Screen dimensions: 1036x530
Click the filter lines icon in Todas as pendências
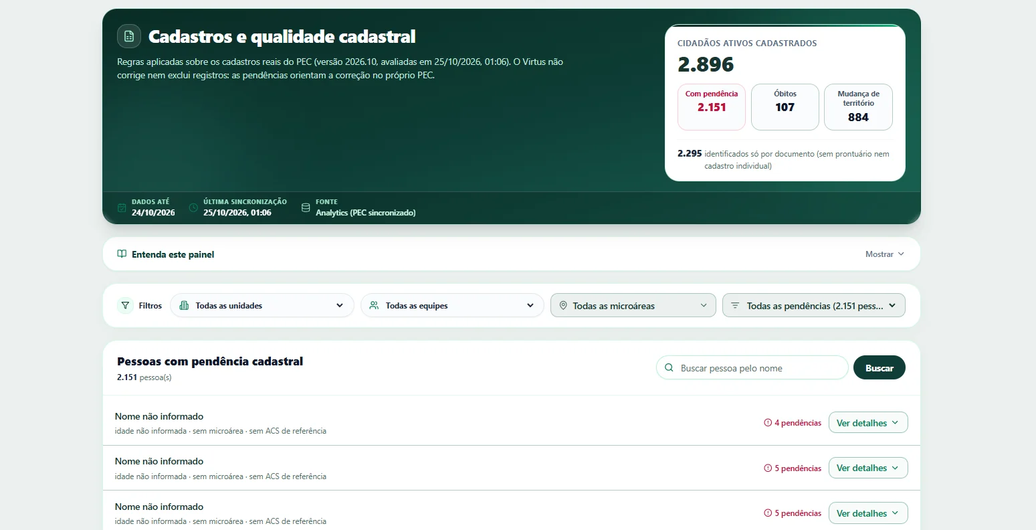coord(735,306)
